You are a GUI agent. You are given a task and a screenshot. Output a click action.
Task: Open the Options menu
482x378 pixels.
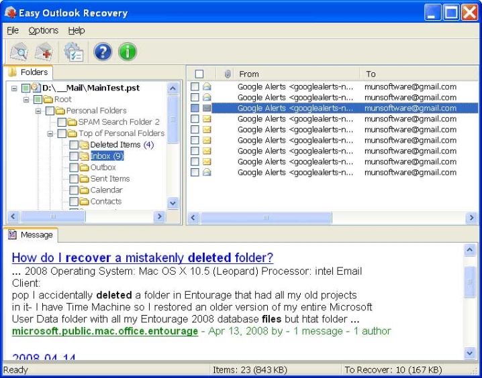click(43, 30)
